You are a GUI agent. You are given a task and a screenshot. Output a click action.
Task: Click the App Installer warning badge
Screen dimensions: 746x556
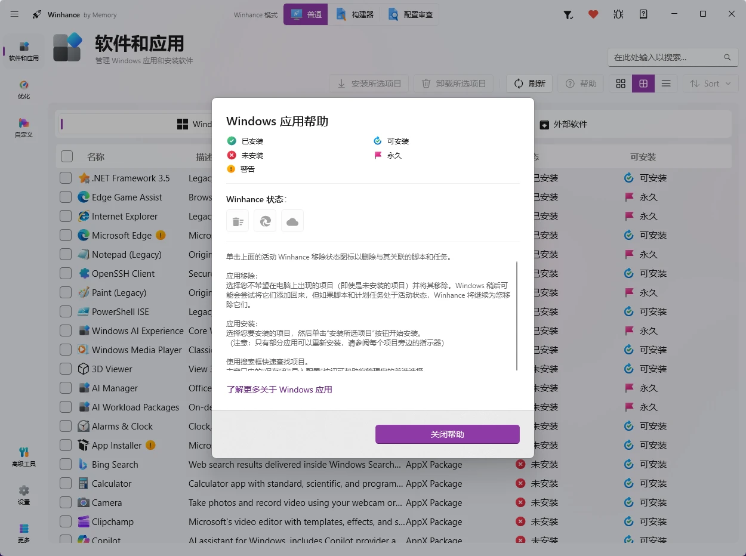(x=150, y=445)
